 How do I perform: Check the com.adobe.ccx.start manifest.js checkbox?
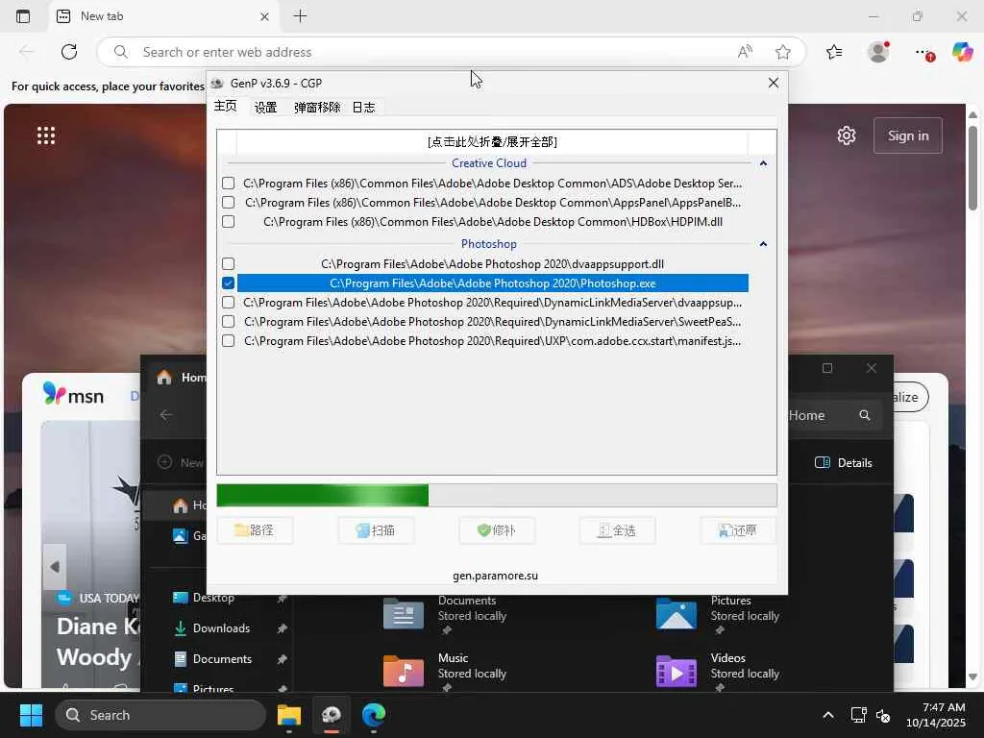[229, 341]
